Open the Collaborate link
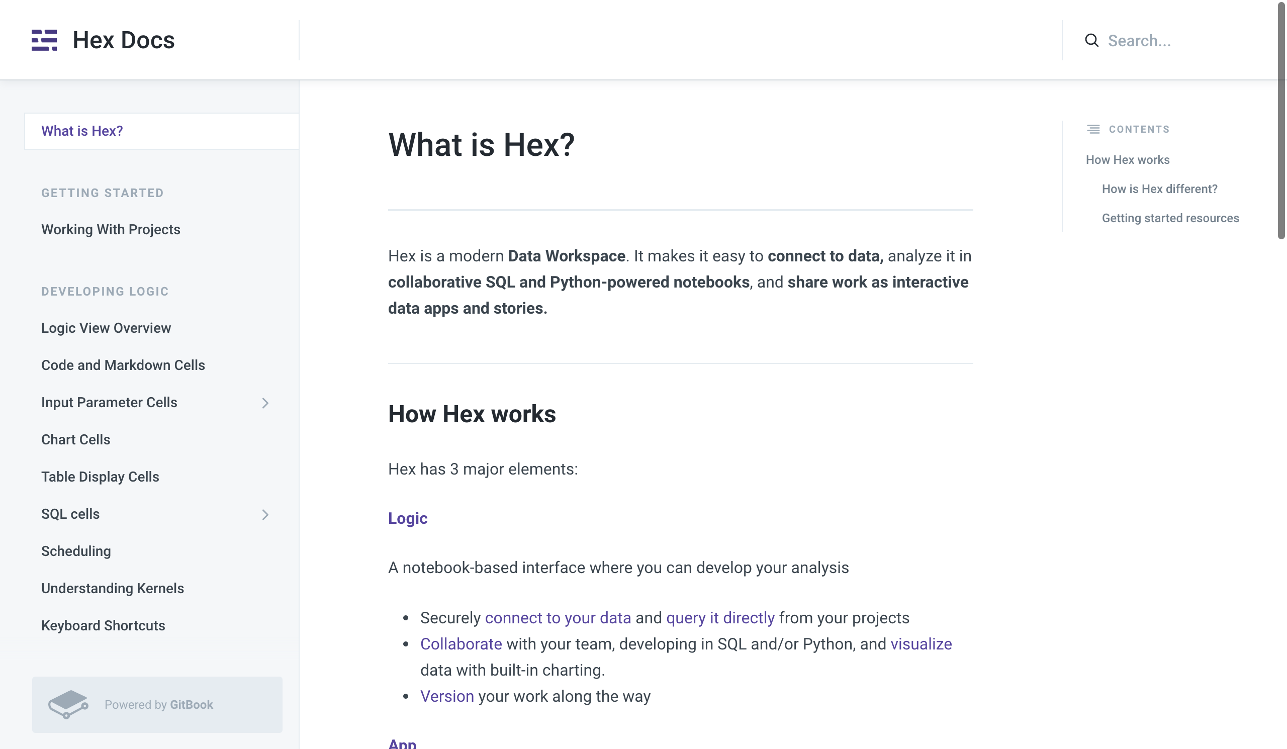Screen dimensions: 1287x749 461,644
